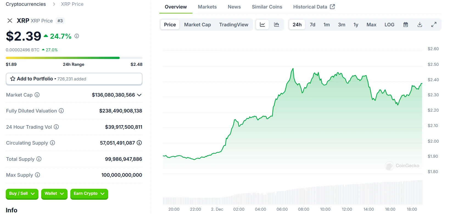Select the 24h time range
The width and height of the screenshot is (455, 214).
(x=297, y=25)
